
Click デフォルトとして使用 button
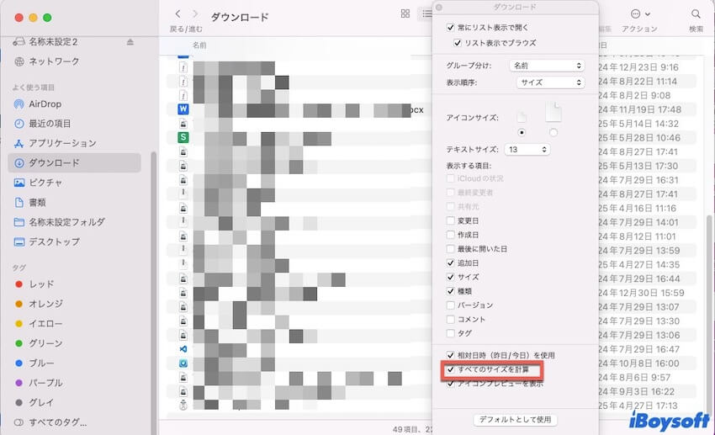click(x=515, y=419)
